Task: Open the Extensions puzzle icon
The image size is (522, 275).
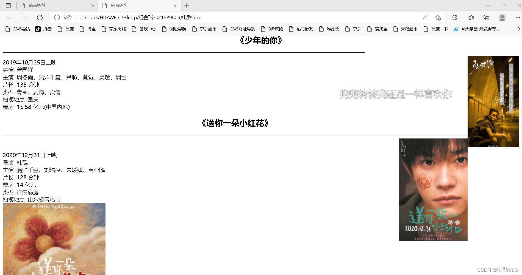Action: tap(454, 18)
